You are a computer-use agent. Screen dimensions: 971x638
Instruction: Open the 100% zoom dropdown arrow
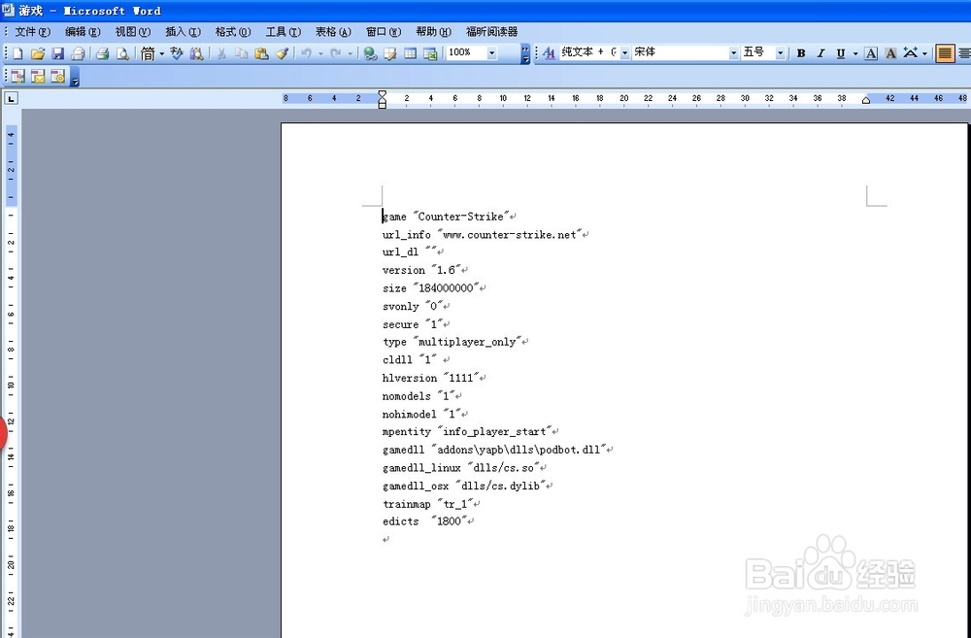491,52
